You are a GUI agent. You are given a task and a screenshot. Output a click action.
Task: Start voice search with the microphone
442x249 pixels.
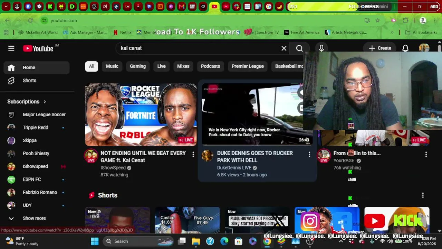pos(321,48)
